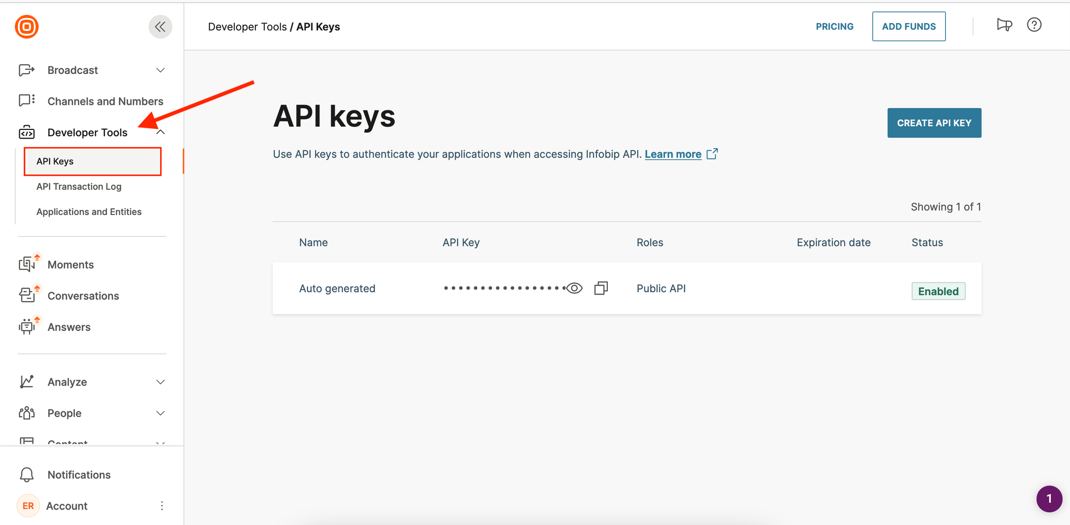
Task: Open the help question mark icon
Action: pos(1034,25)
